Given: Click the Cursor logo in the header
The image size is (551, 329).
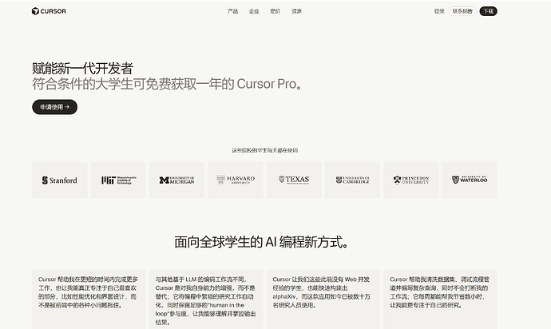Looking at the screenshot, I should [49, 11].
